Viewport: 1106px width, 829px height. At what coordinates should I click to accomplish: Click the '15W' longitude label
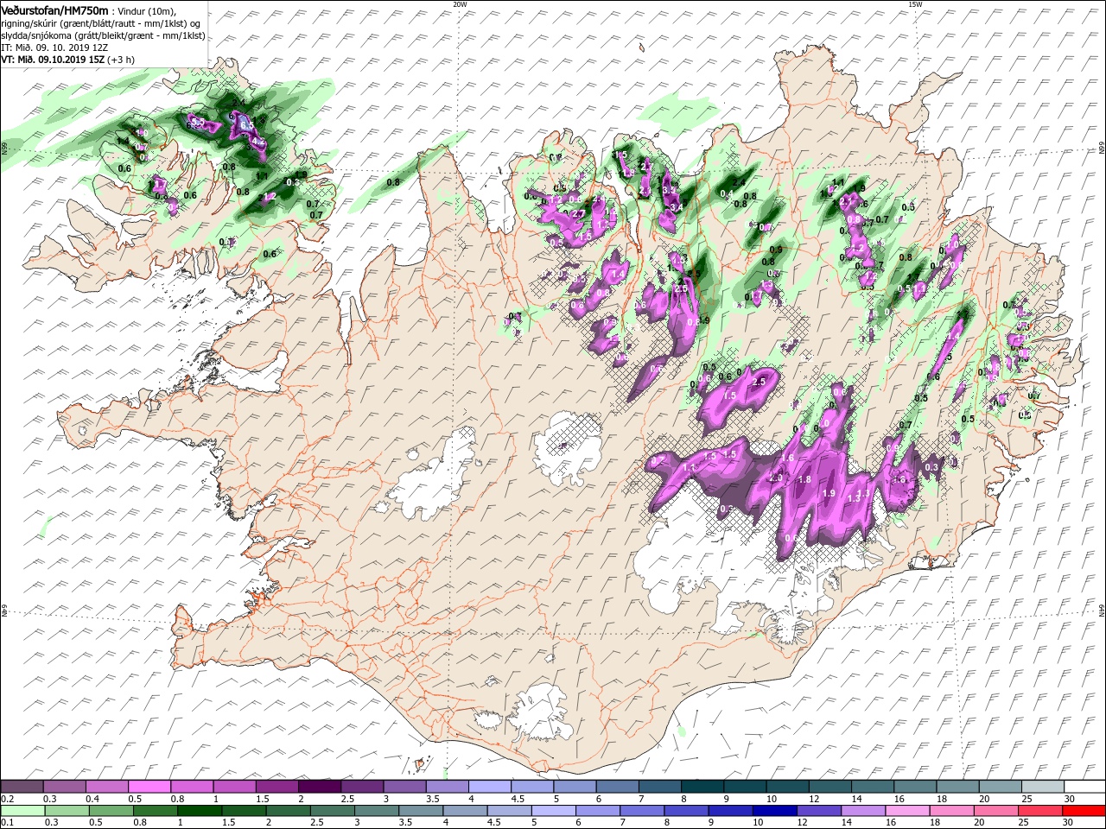click(915, 4)
